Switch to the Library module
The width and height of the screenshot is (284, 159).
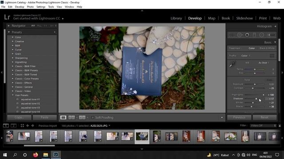176,18
